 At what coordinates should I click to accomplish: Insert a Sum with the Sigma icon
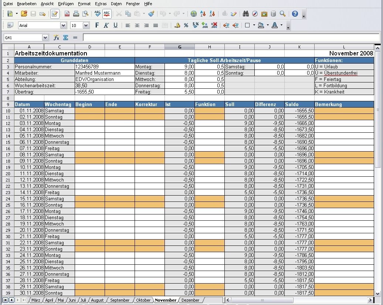click(65, 37)
